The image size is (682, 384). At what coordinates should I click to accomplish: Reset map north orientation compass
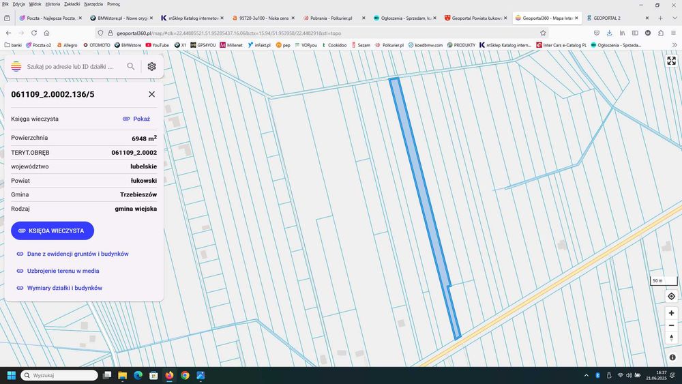[672, 338]
